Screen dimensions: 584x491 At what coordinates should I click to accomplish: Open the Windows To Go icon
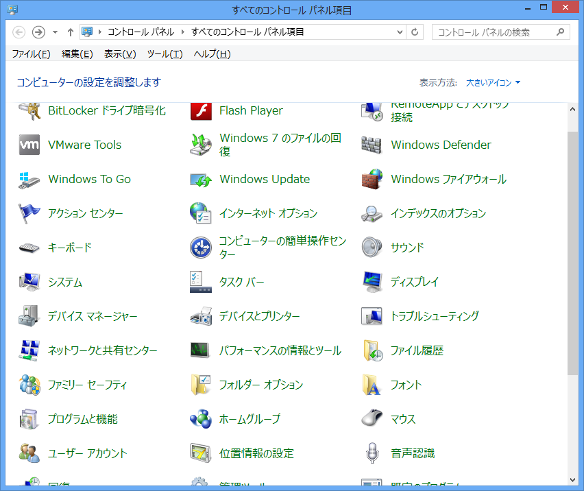tap(29, 179)
